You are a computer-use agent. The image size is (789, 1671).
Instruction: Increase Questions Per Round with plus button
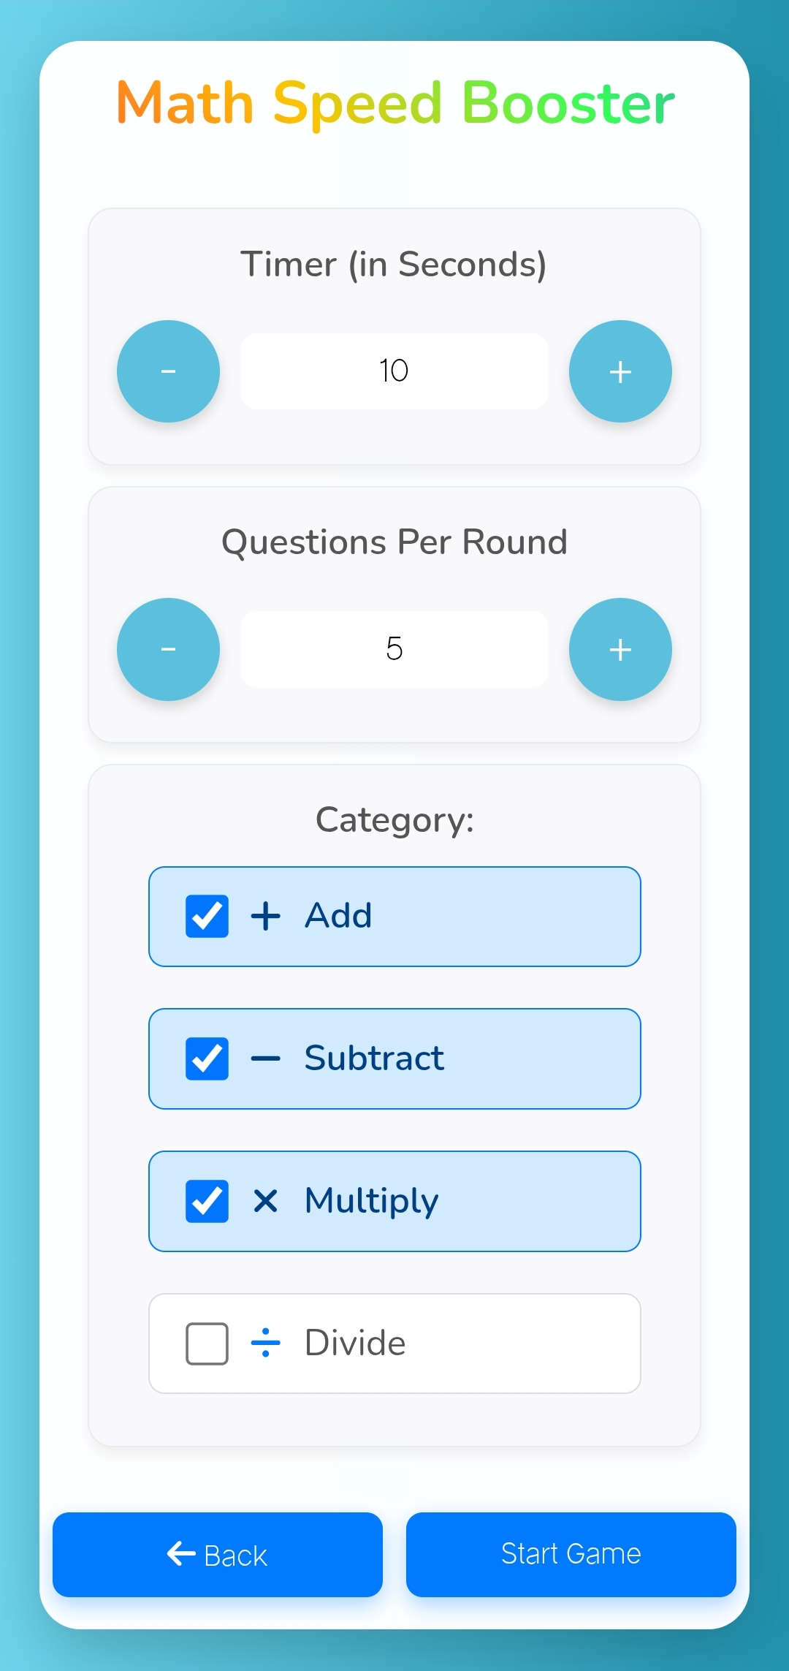point(620,649)
